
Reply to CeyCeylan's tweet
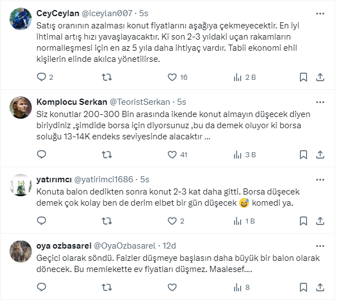[41, 77]
